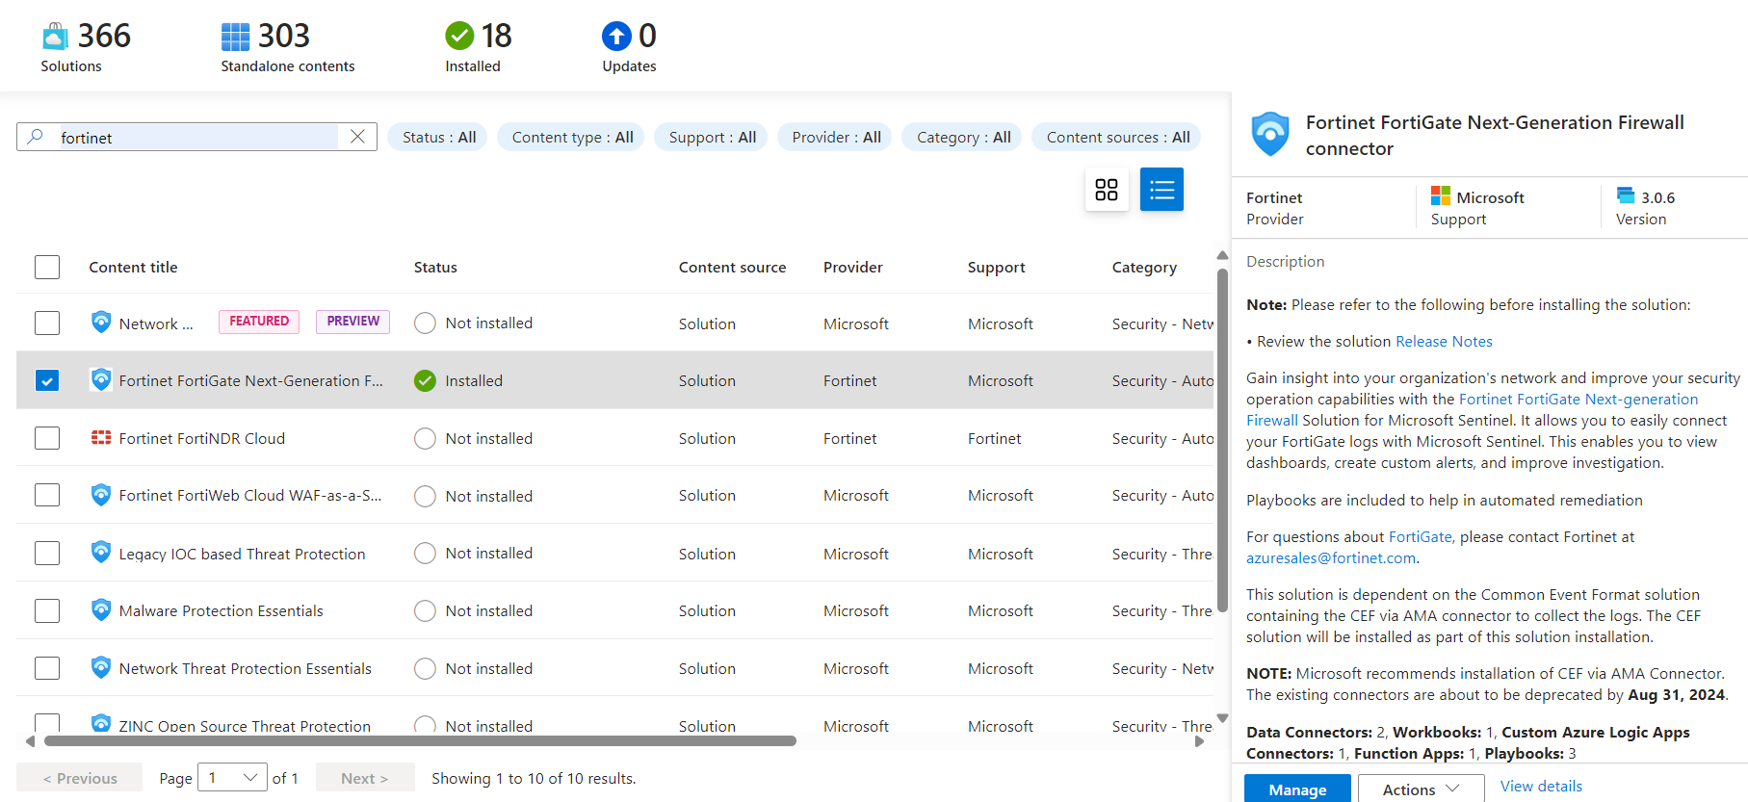Select the Legacy IOC based Threat Protection title
Viewport: 1748px width, 802px height.
point(242,554)
